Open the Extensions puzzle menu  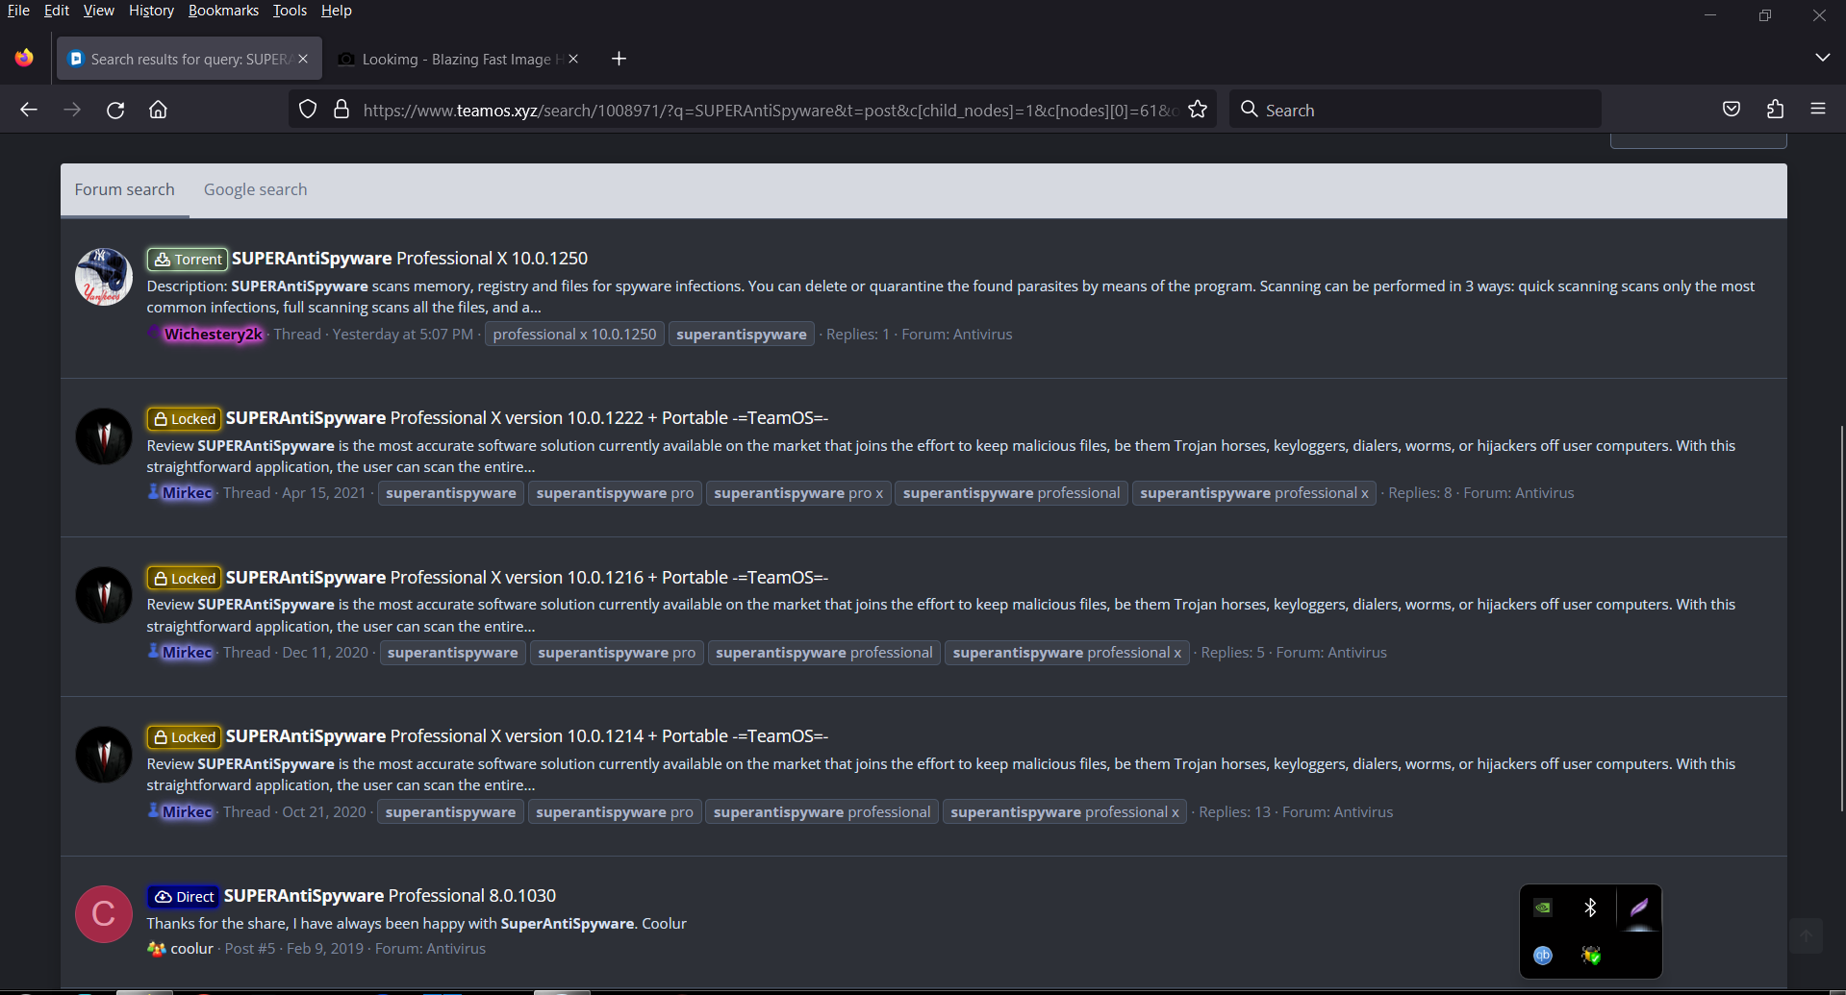point(1775,110)
